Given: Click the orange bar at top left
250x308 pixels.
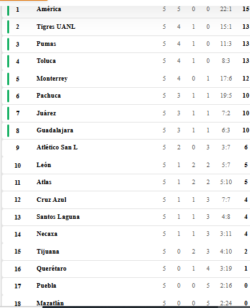Looking at the screenshot, I should tap(24, 1).
